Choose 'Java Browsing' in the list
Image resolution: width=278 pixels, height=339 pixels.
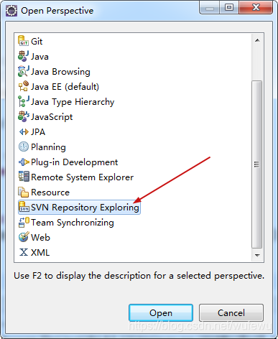60,72
